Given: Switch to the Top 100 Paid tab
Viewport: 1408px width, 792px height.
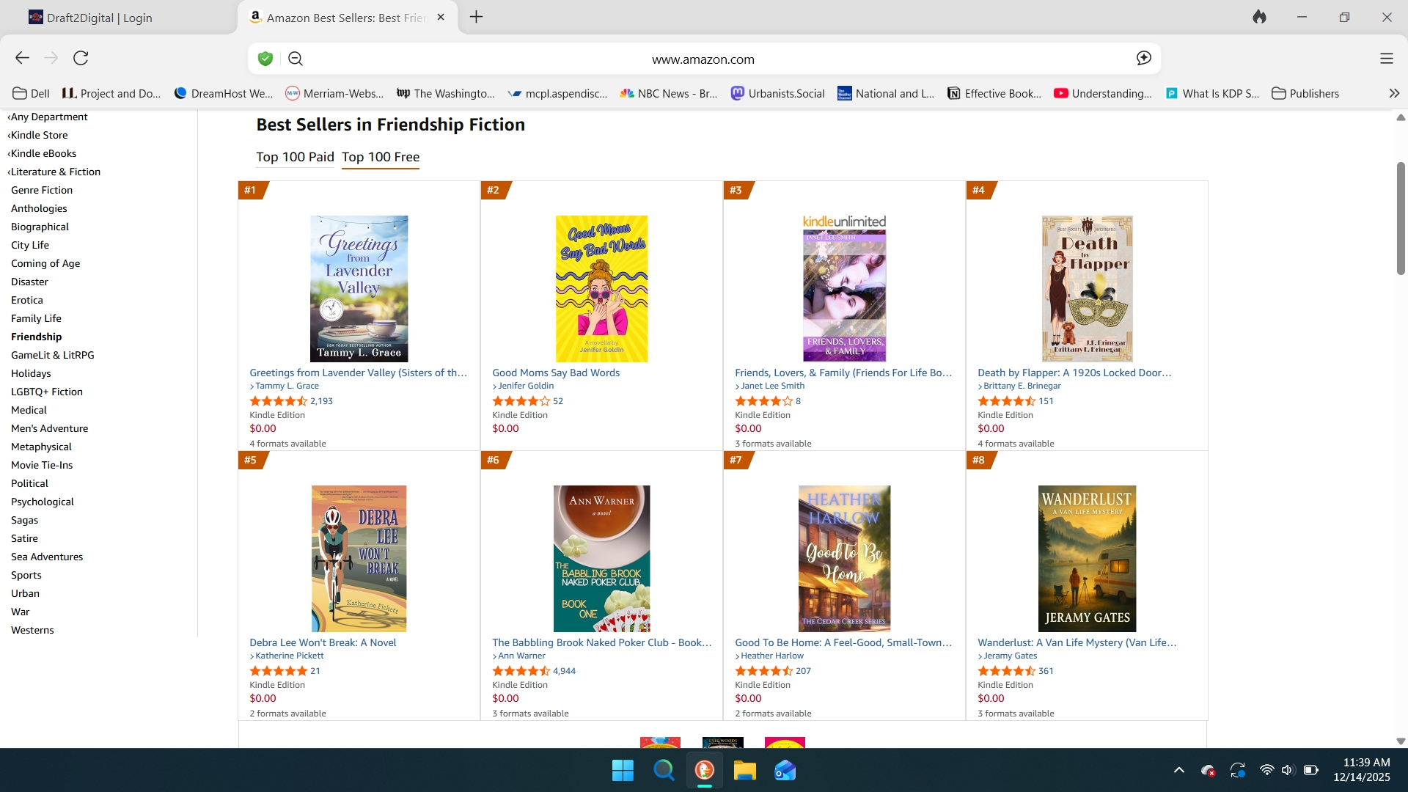Looking at the screenshot, I should tap(295, 157).
